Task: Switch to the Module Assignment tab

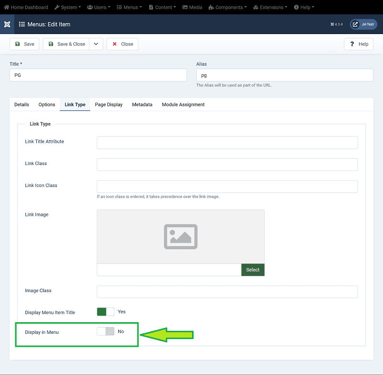Action: click(x=183, y=105)
